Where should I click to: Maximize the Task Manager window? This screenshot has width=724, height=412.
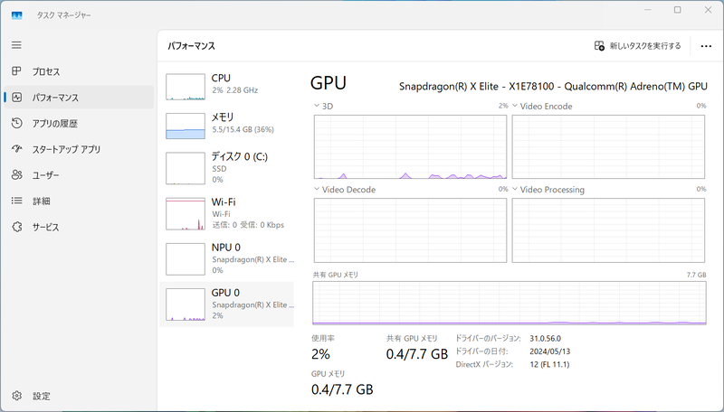(x=677, y=10)
